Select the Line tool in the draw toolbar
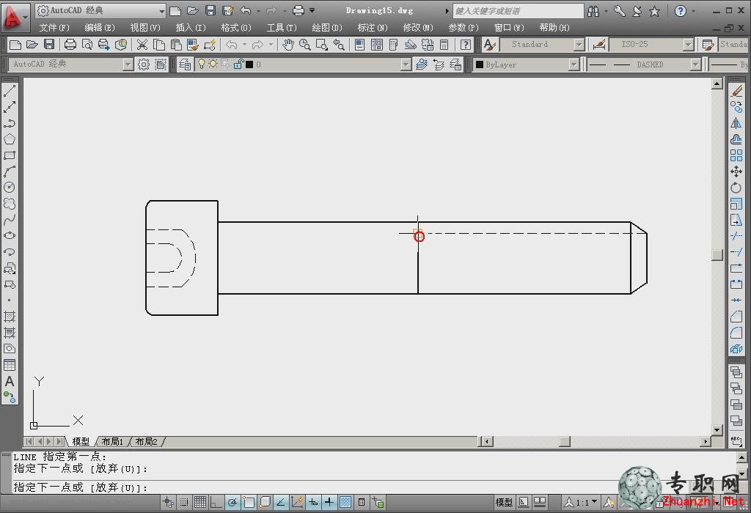 (x=10, y=91)
